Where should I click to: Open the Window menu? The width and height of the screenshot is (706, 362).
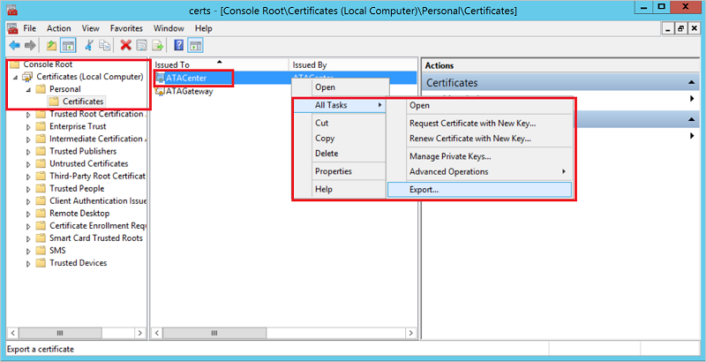(x=169, y=28)
